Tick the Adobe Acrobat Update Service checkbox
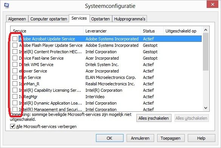Viewport: 221px width, 148px height. click(15, 39)
